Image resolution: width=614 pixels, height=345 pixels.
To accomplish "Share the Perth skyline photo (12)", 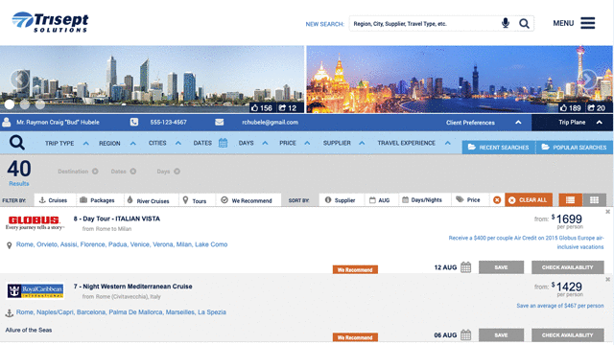I will click(x=288, y=108).
